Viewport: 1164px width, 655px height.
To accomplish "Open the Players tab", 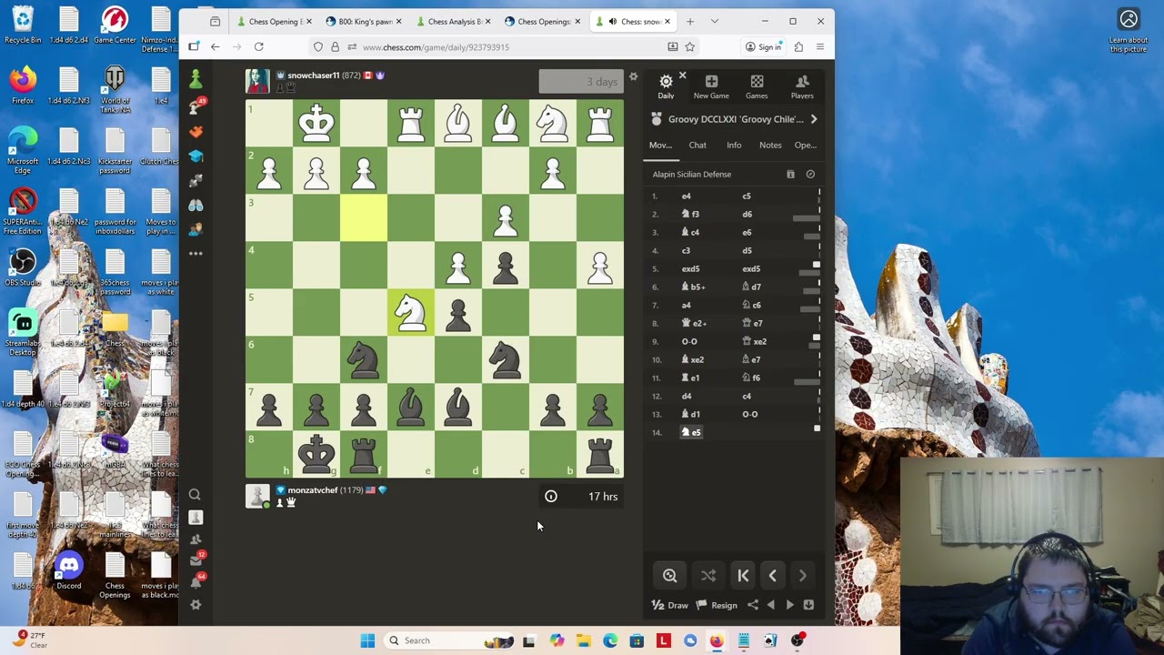I will (x=802, y=87).
